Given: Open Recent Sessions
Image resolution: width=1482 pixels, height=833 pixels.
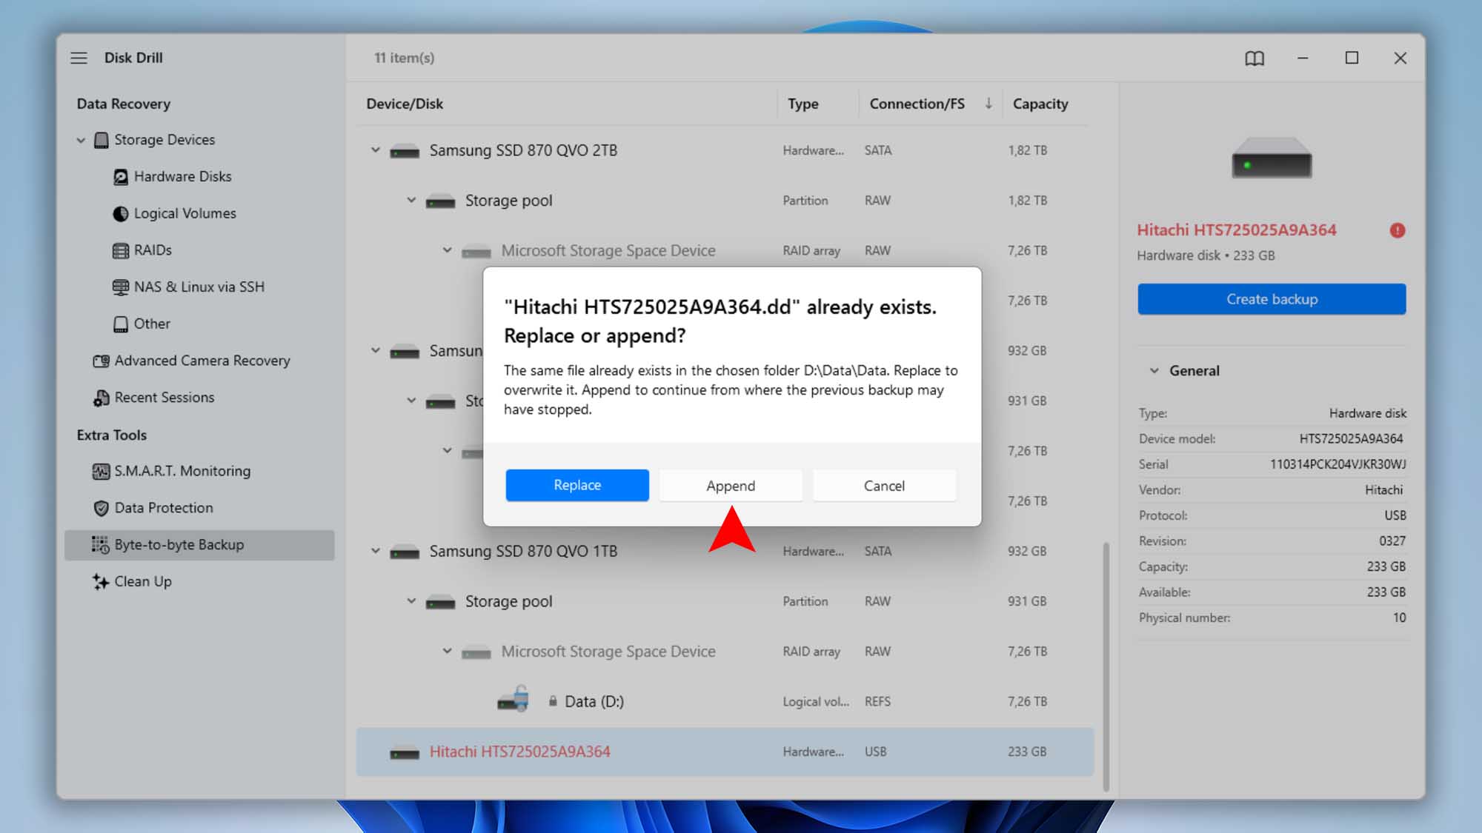Looking at the screenshot, I should coord(165,398).
